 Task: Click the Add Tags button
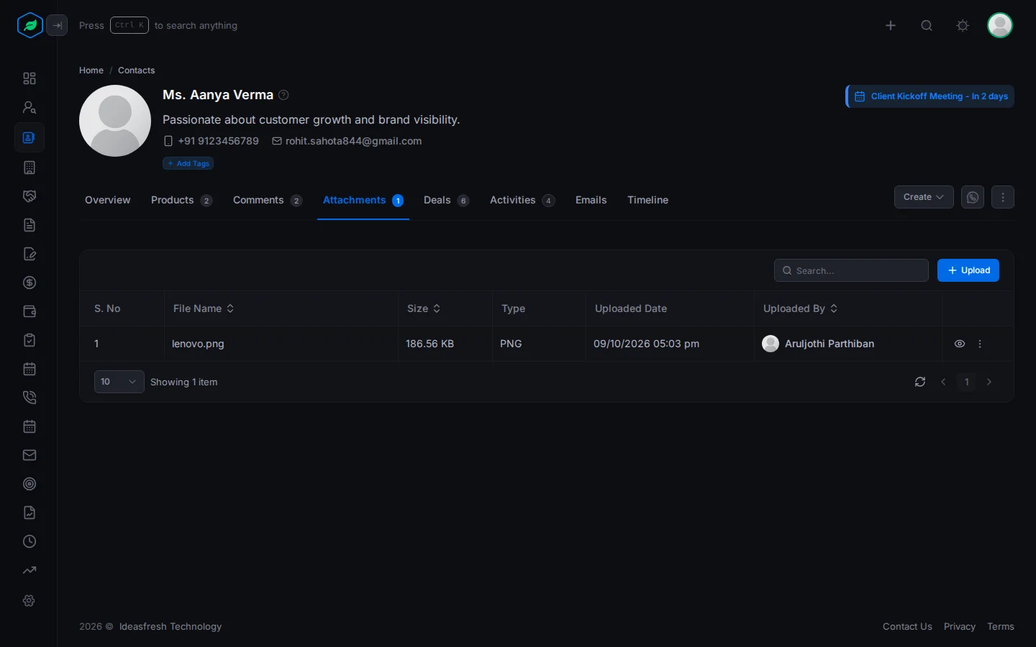[x=188, y=163]
